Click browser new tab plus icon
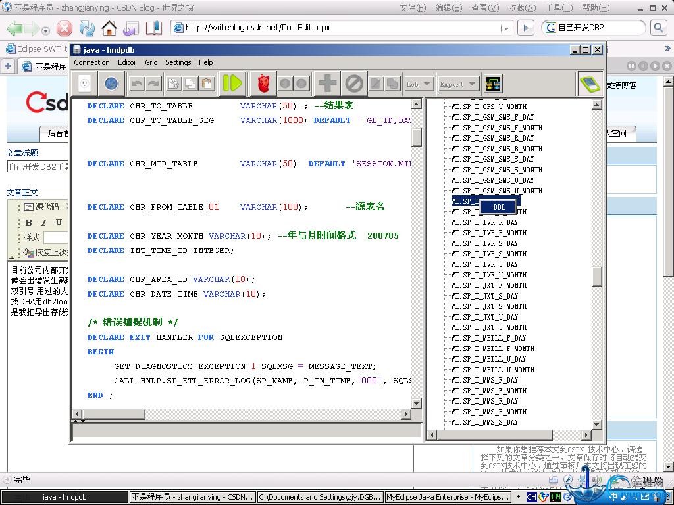674x505 pixels. (x=8, y=66)
